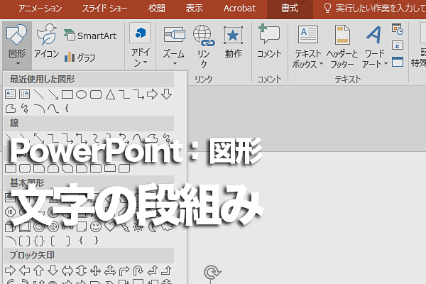This screenshot has height=284, width=426.
Task: Choose line arrow in 最近使用した図形
Action: [x=53, y=94]
